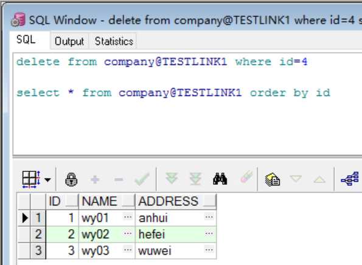This screenshot has height=265, width=362.
Task: Click the plus insert record icon
Action: coord(95,179)
